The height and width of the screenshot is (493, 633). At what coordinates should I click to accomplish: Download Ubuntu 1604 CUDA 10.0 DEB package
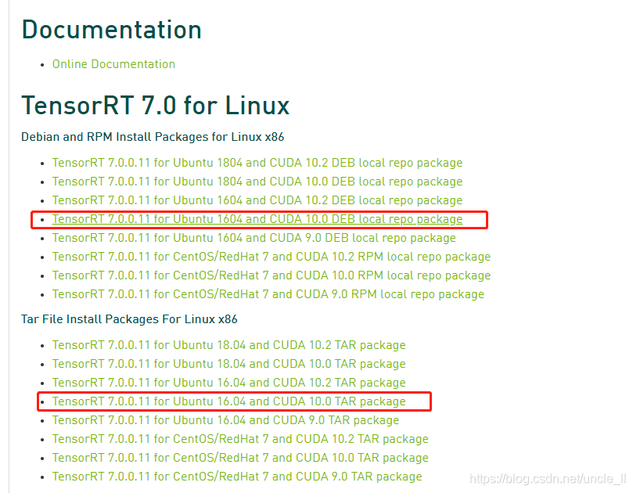click(x=257, y=219)
